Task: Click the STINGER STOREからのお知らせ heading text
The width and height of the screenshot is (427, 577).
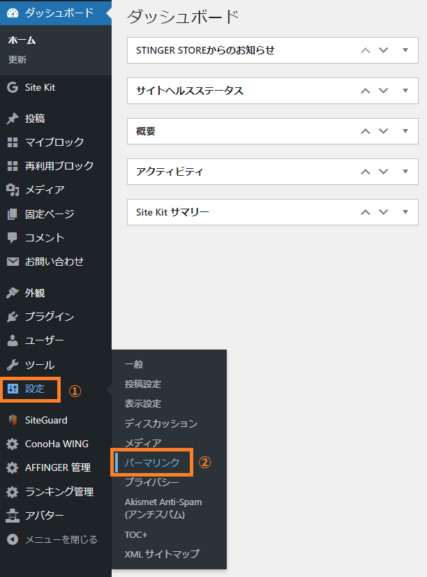Action: click(205, 50)
